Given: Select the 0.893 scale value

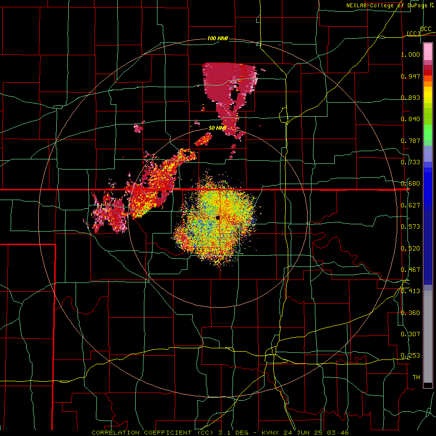Looking at the screenshot, I should pyautogui.click(x=410, y=97).
